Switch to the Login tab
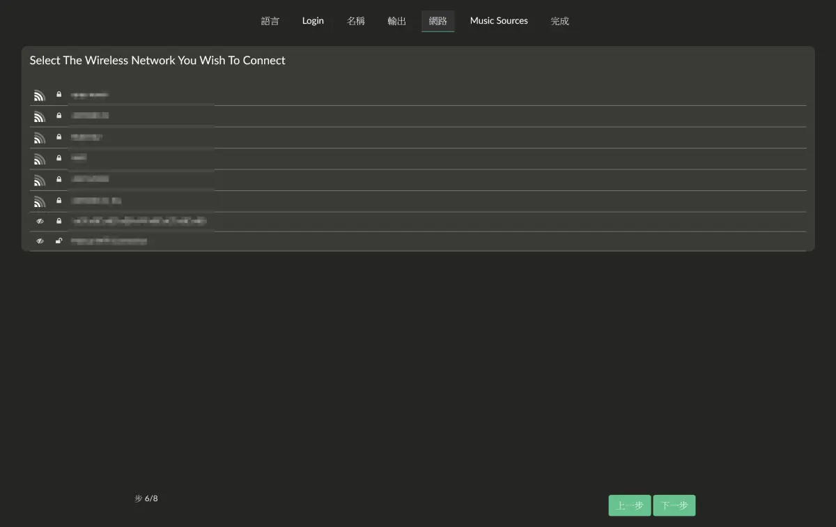This screenshot has width=836, height=527. pyautogui.click(x=313, y=21)
